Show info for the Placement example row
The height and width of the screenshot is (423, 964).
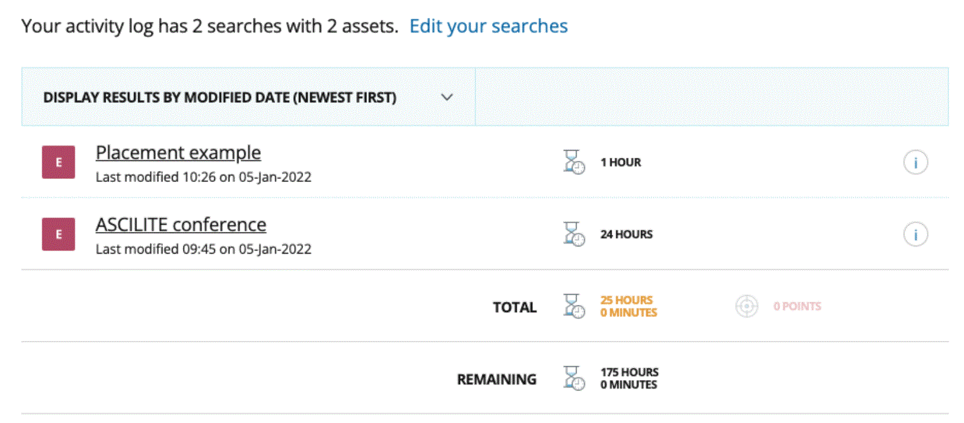[915, 162]
